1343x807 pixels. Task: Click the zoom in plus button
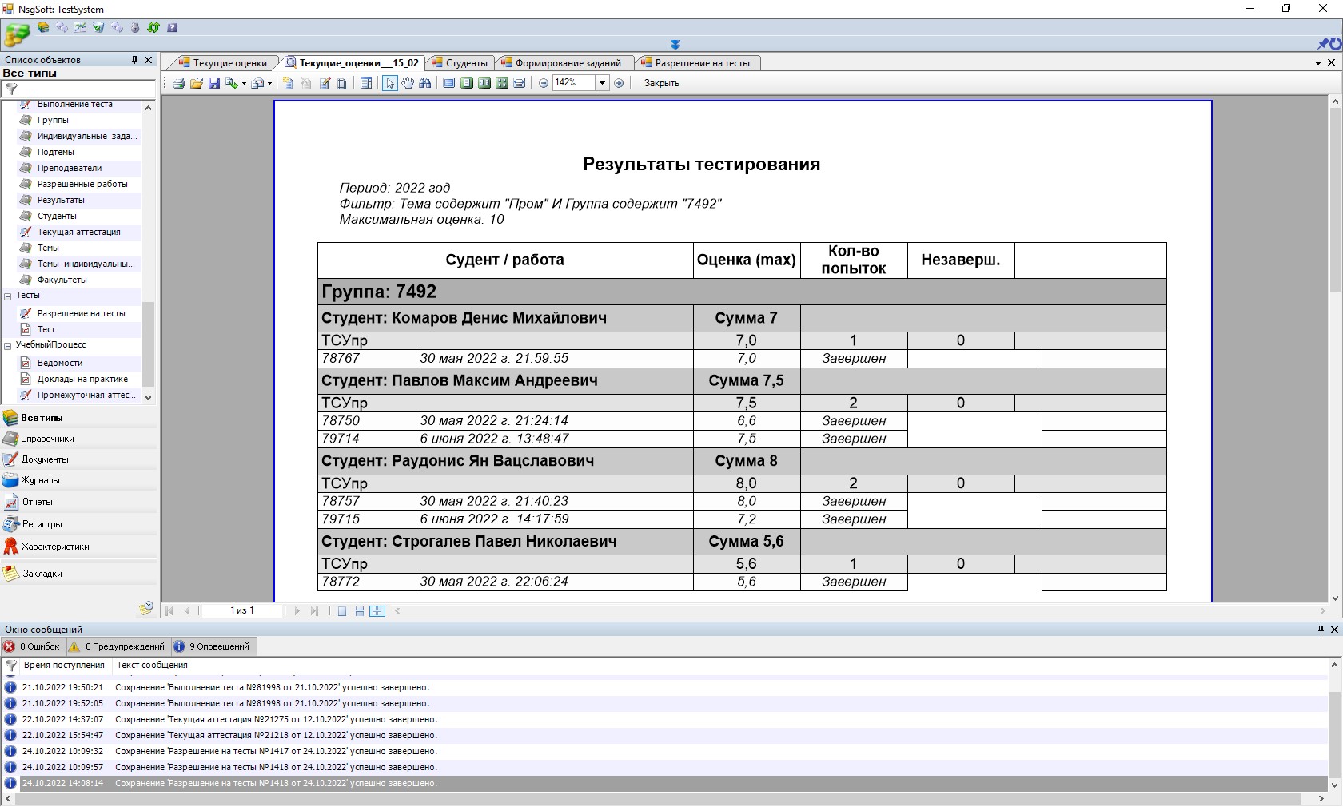[x=619, y=83]
